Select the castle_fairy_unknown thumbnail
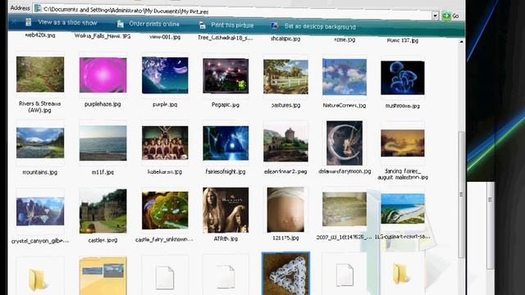The height and width of the screenshot is (295, 525). click(x=165, y=211)
